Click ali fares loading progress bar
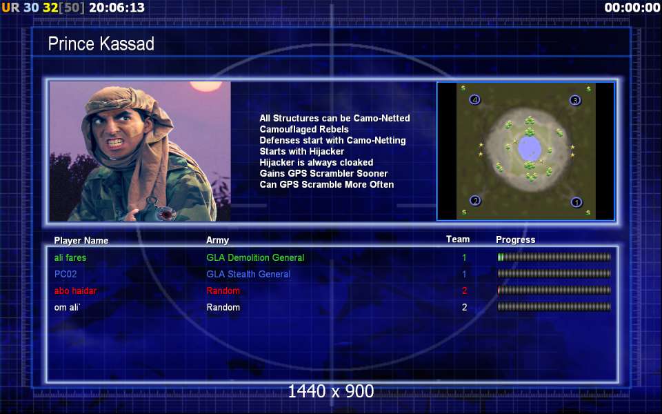Viewport: 662px width, 414px height. [554, 257]
